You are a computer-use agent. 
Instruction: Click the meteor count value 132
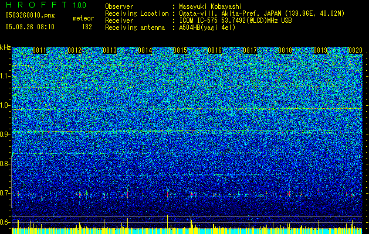coord(87,27)
